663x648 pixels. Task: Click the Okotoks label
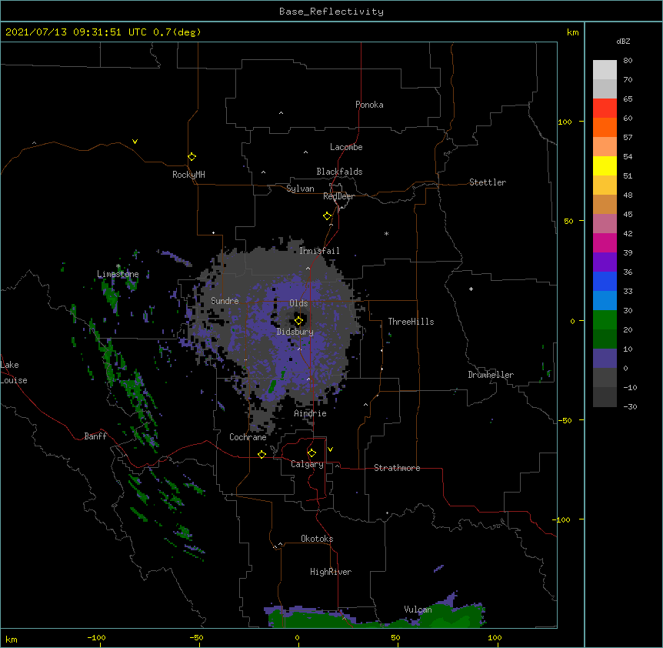click(x=317, y=539)
